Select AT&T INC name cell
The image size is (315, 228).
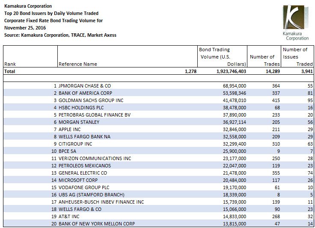coord(69,216)
